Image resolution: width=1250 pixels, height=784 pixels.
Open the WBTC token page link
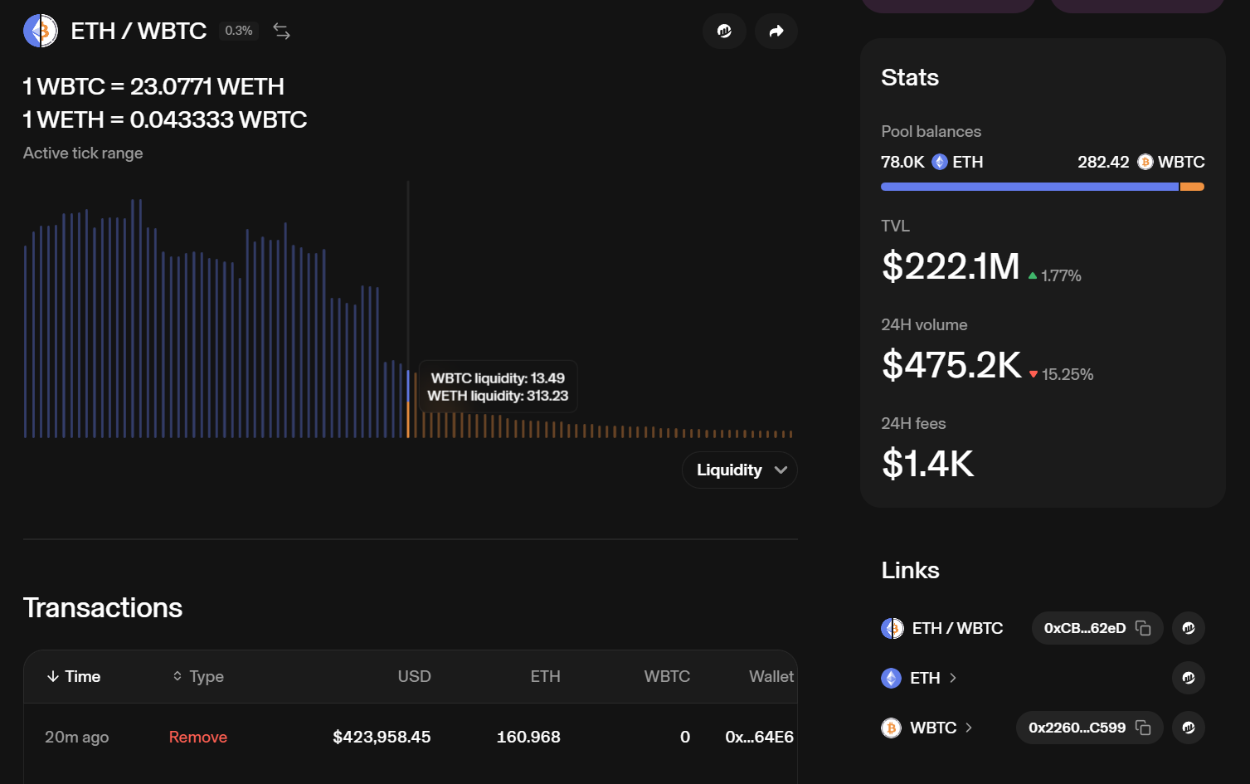coord(933,728)
